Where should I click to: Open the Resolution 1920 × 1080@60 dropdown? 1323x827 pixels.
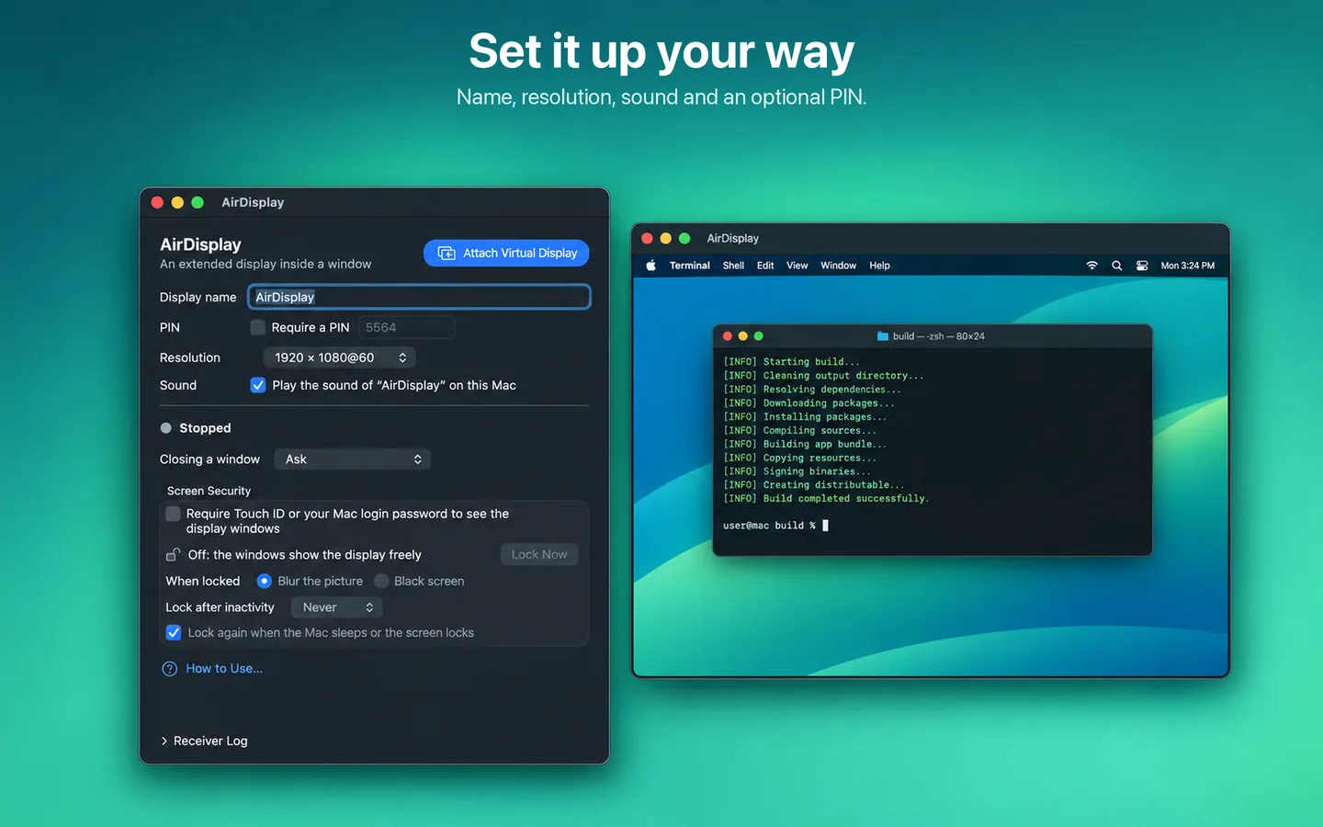click(x=340, y=357)
